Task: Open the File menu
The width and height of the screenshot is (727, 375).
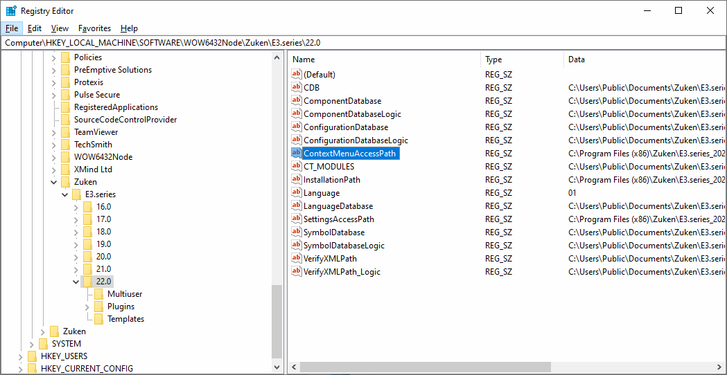Action: (x=12, y=28)
